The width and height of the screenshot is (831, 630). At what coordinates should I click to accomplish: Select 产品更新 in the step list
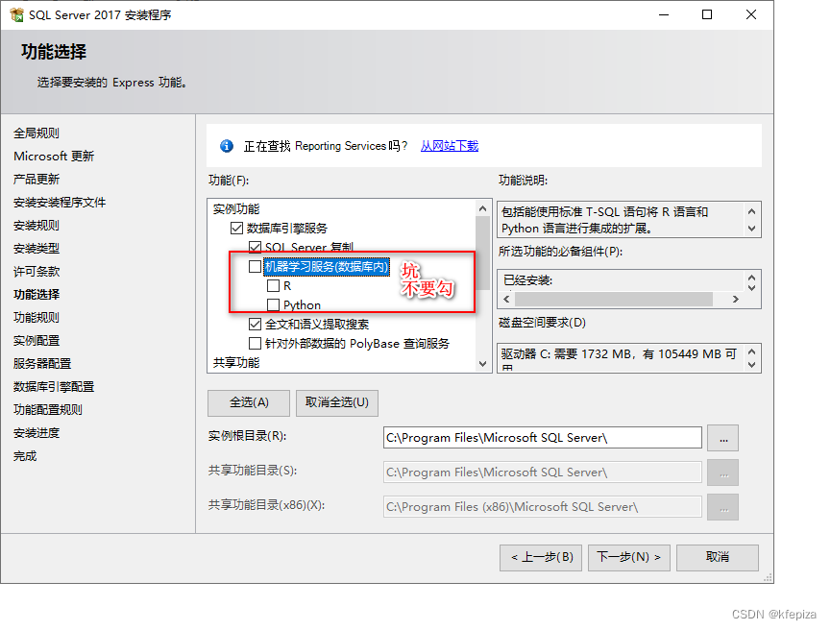click(x=37, y=179)
